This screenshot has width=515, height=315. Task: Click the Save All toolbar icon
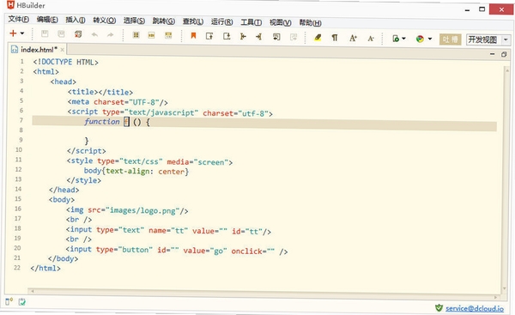(61, 33)
